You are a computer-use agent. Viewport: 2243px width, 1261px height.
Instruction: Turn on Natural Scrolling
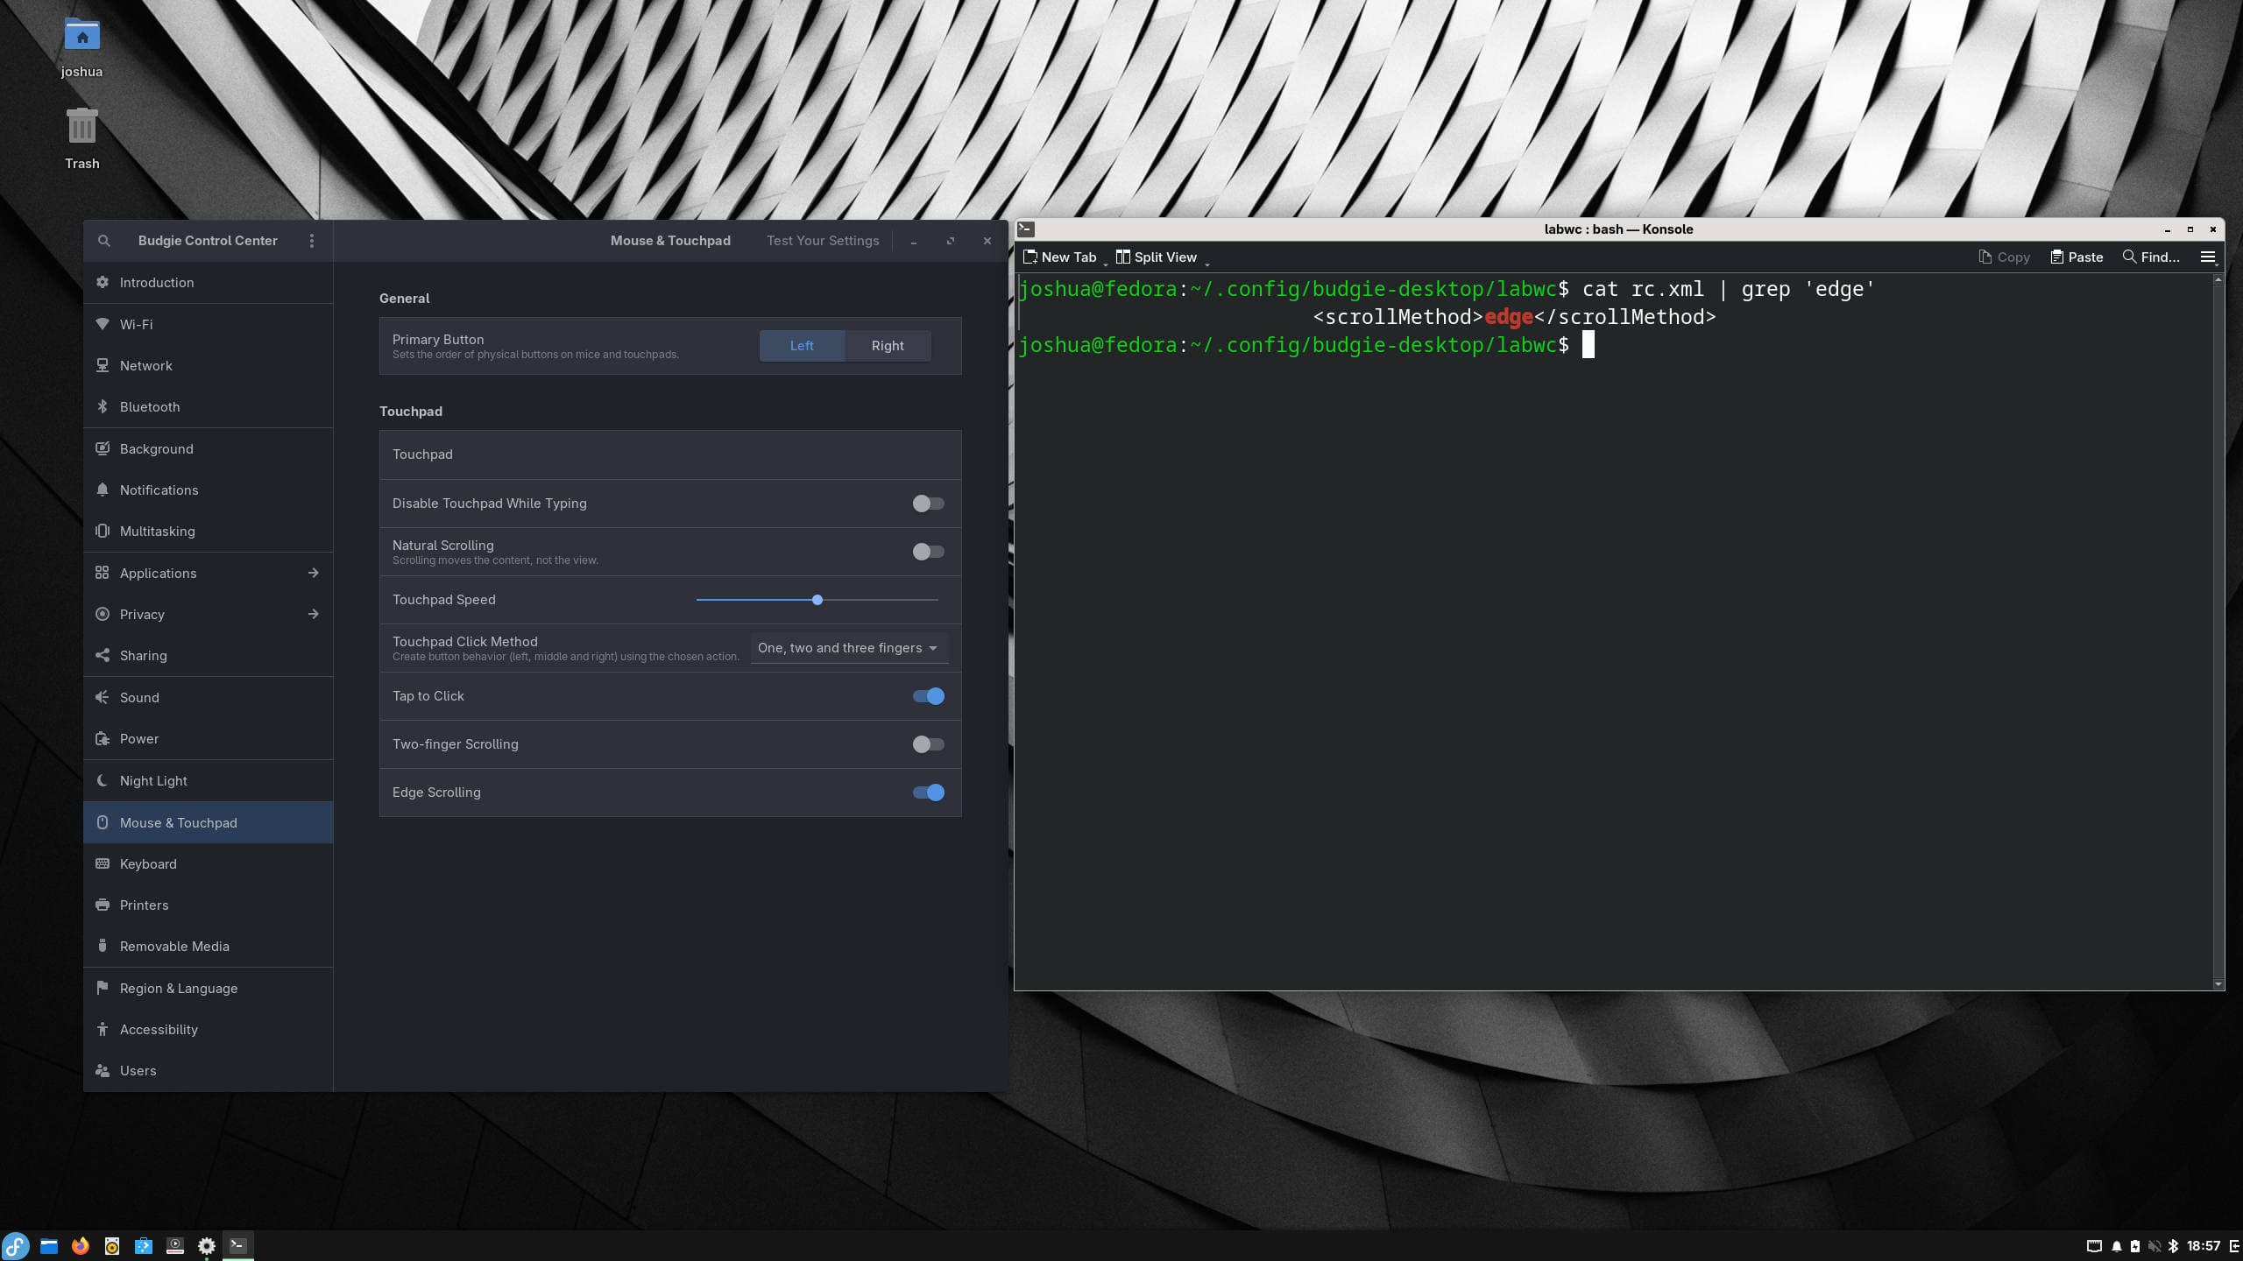[927, 551]
